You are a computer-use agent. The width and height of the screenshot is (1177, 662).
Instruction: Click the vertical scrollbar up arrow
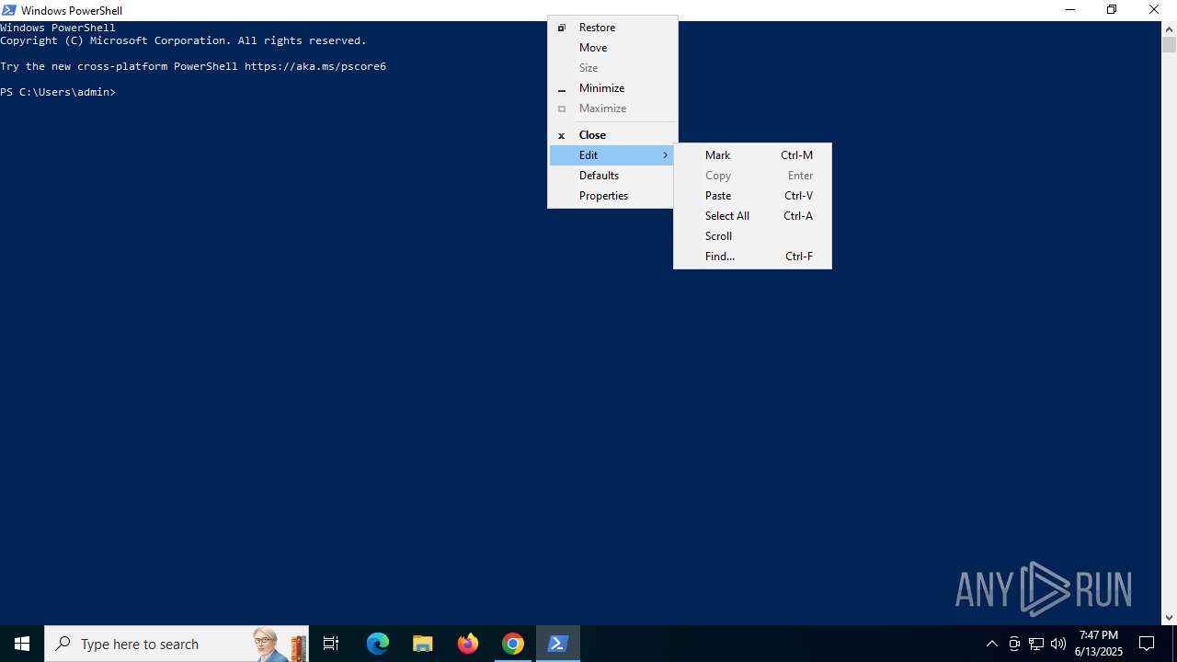[x=1169, y=29]
